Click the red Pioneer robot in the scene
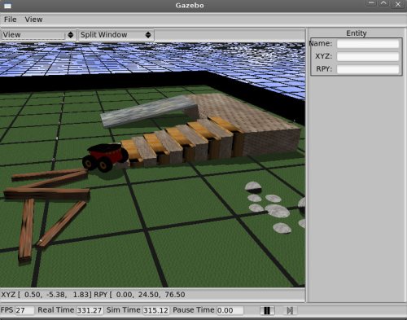The image size is (407, 320). click(x=106, y=158)
